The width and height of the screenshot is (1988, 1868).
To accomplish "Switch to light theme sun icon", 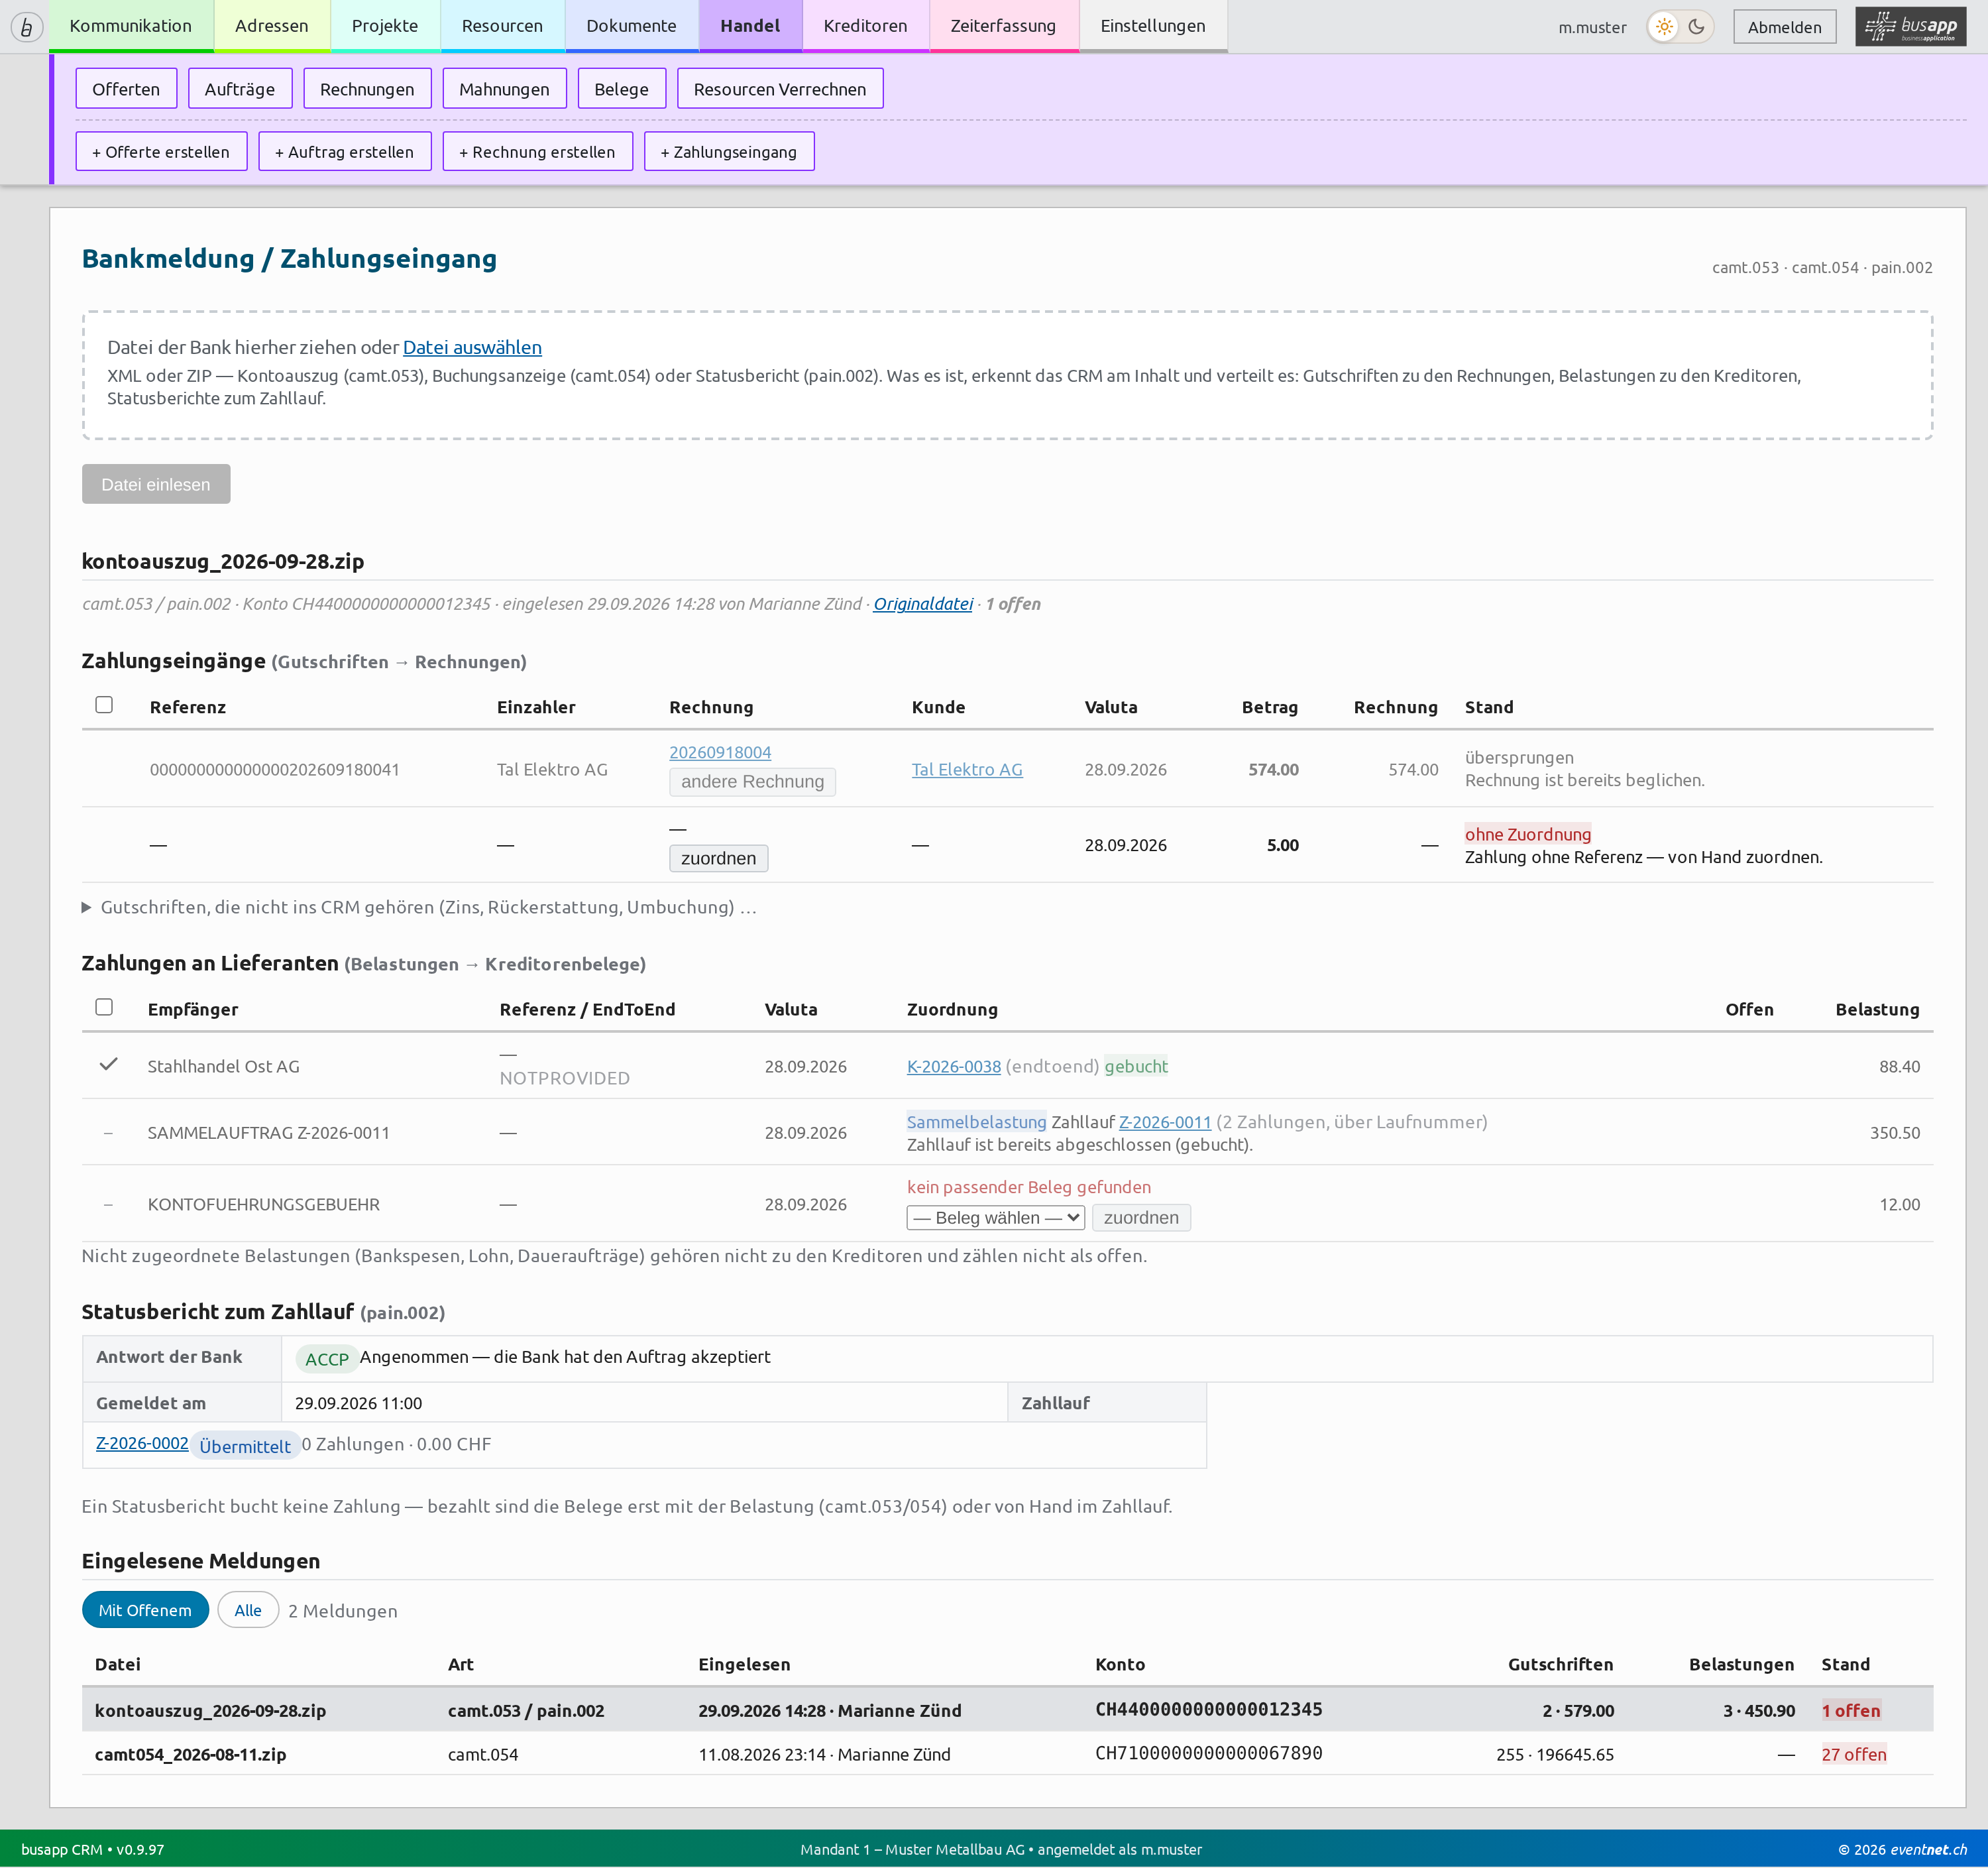I will [x=1664, y=27].
